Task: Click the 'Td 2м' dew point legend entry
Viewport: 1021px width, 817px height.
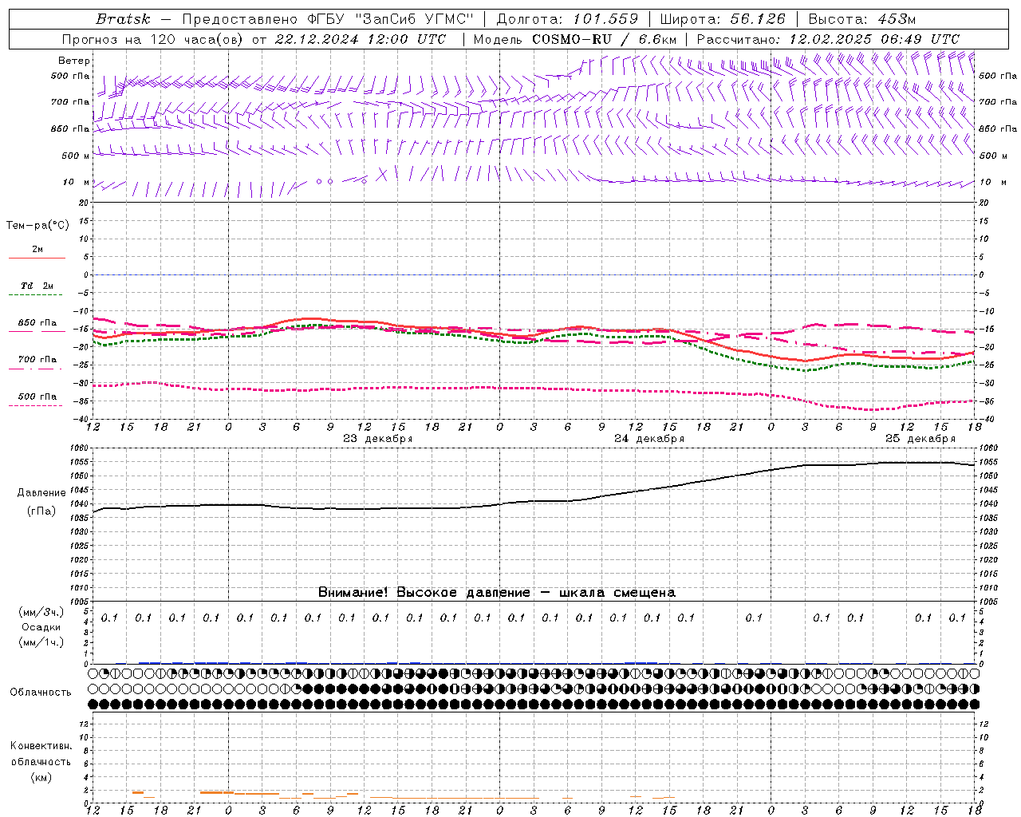Action: point(37,286)
